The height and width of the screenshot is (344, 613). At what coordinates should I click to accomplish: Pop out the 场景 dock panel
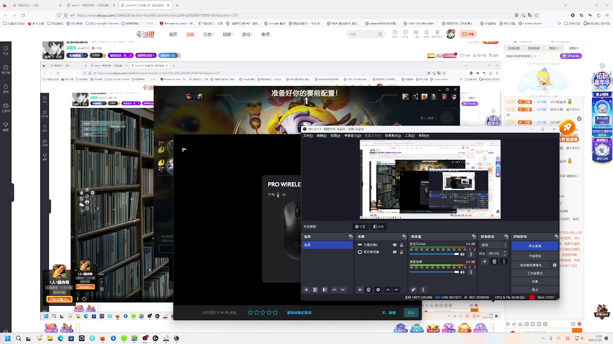[x=351, y=236]
